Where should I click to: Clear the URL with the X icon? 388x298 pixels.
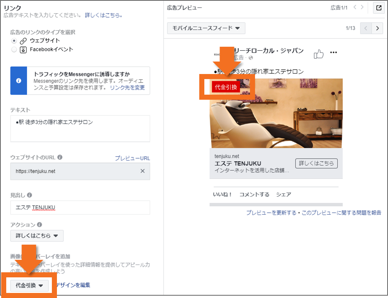[143, 171]
